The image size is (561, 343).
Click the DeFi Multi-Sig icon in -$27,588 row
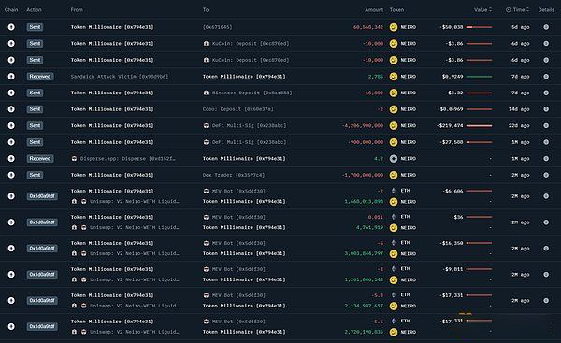tap(206, 142)
